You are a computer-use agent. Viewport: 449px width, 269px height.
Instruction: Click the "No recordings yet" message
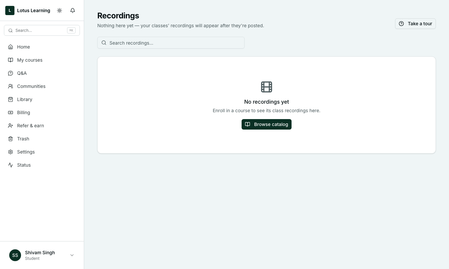point(267,102)
